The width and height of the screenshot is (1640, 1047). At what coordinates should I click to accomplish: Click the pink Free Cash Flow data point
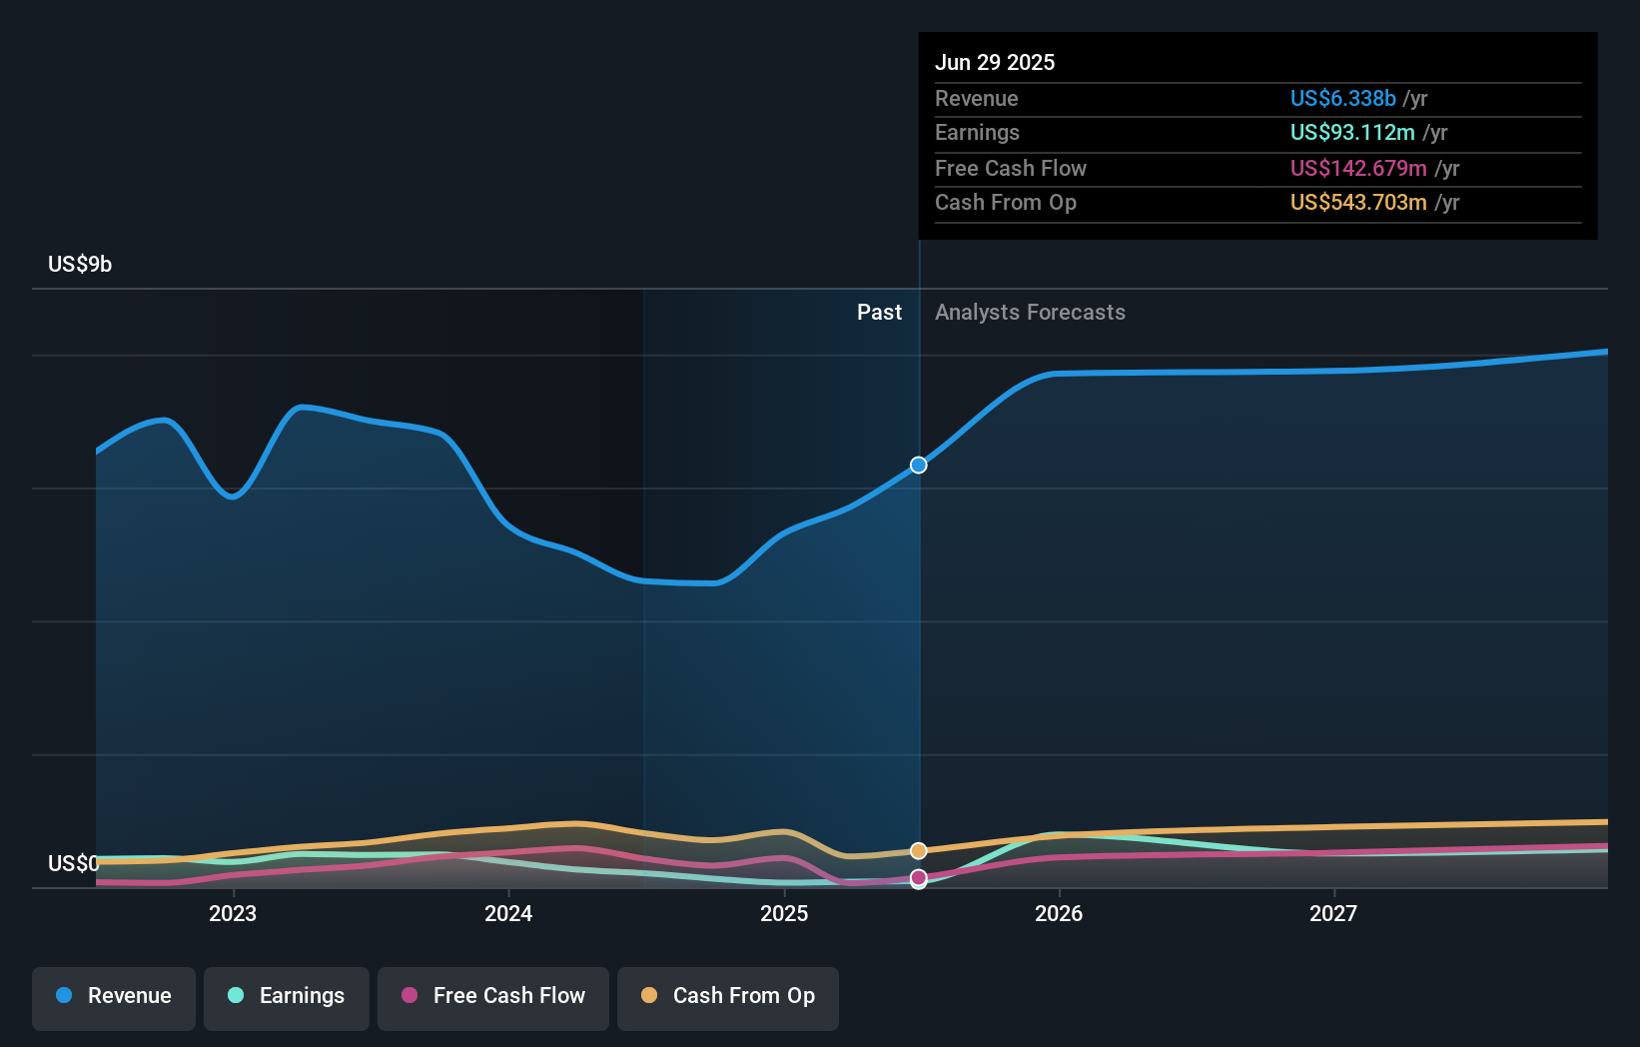click(919, 878)
